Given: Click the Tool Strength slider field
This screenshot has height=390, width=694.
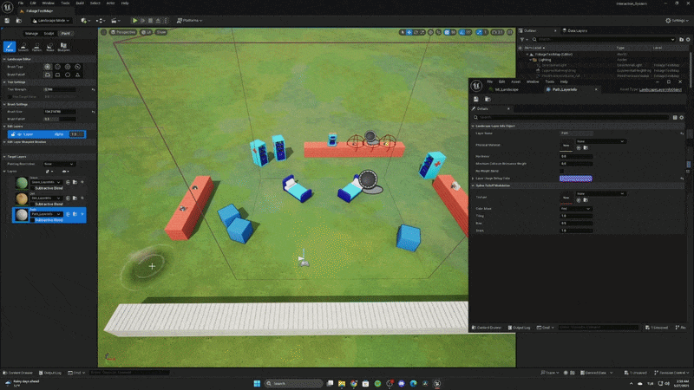Looking at the screenshot, I should pyautogui.click(x=60, y=89).
